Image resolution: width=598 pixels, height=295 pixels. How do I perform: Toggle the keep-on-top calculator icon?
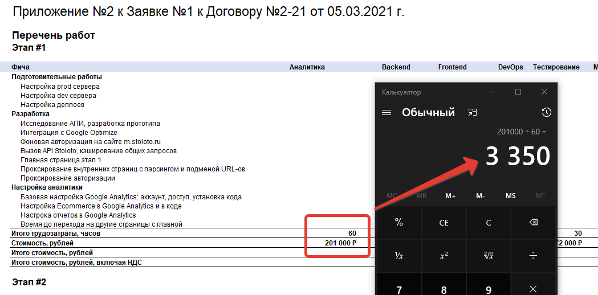point(473,113)
